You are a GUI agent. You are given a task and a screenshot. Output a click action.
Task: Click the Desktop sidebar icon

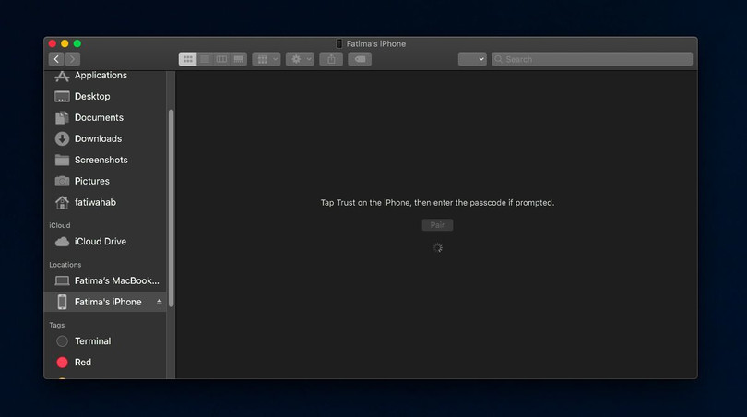62,97
